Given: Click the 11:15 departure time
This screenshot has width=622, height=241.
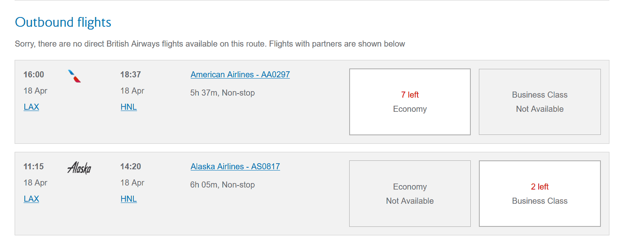Looking at the screenshot, I should point(34,166).
